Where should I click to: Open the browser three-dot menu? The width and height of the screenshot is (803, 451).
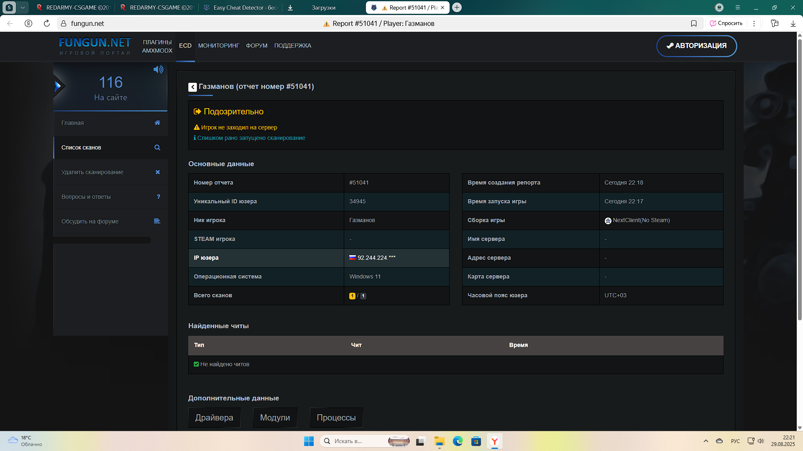point(754,23)
